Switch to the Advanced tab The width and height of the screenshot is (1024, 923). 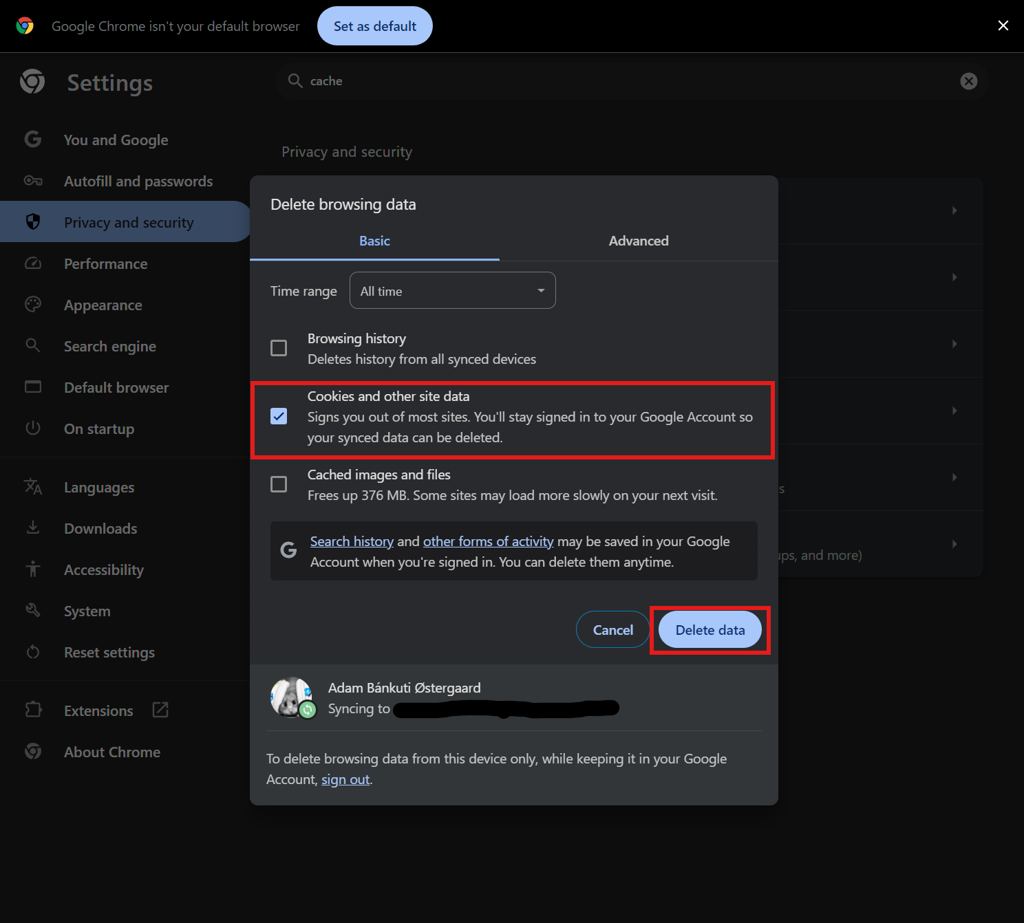click(x=639, y=241)
